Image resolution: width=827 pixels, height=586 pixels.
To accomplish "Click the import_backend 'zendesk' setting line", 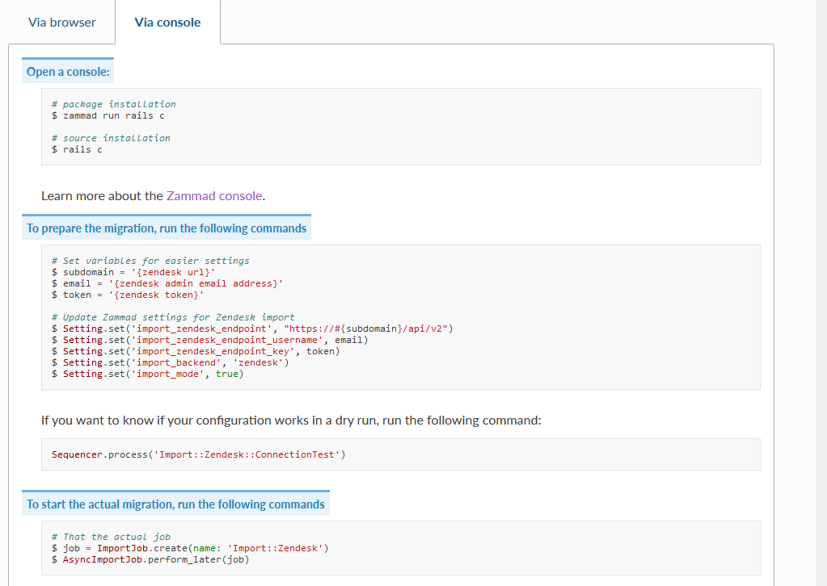I will click(x=171, y=362).
